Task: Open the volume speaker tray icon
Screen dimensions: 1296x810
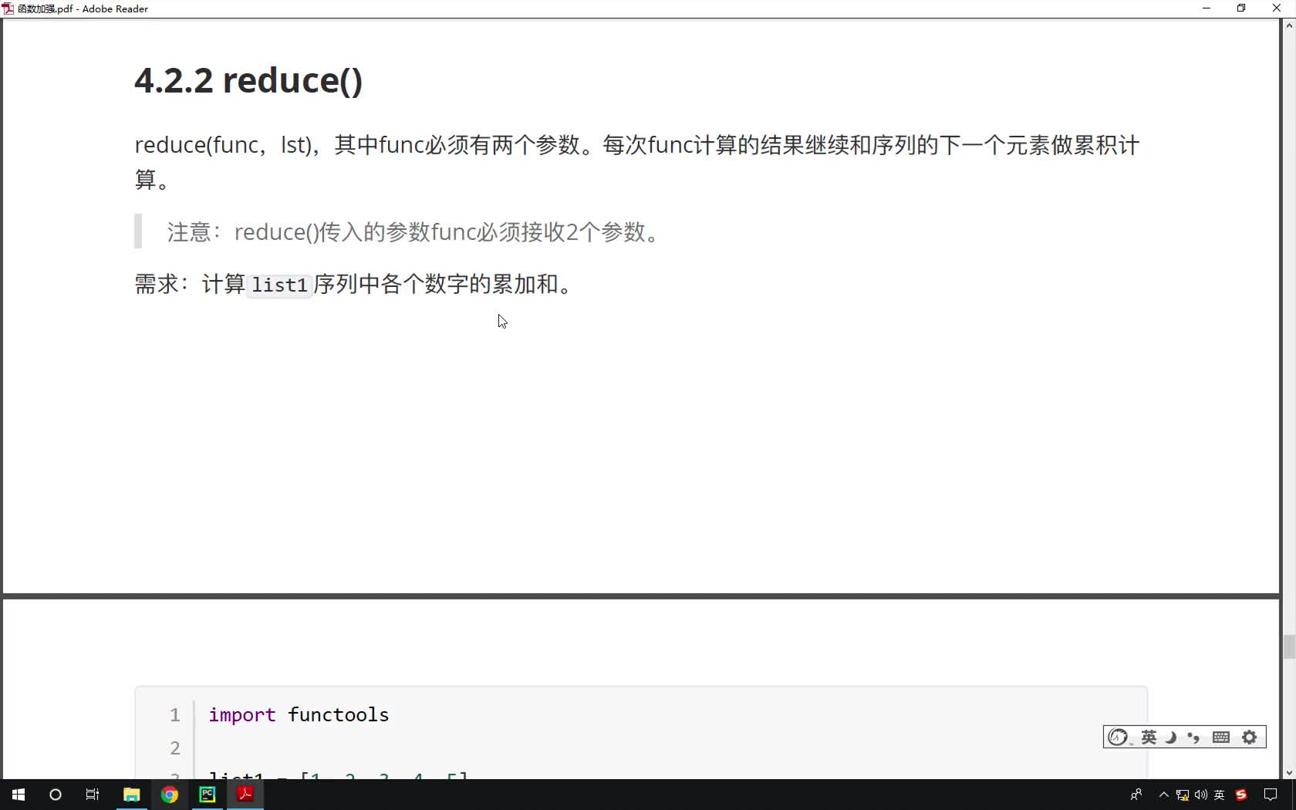Action: (1200, 795)
